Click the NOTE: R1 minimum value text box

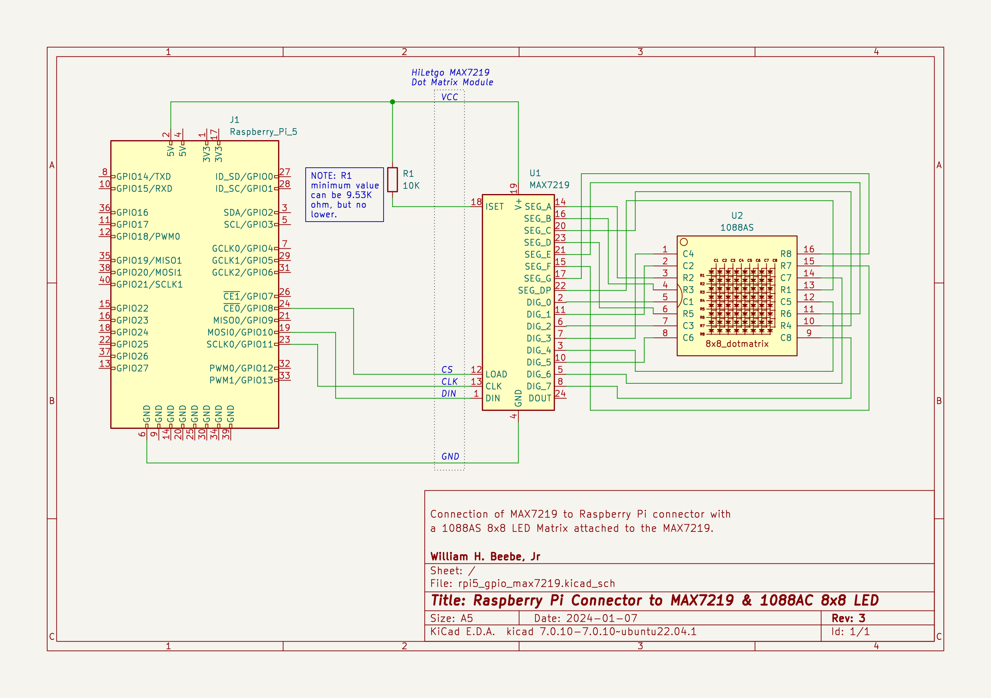(x=344, y=194)
